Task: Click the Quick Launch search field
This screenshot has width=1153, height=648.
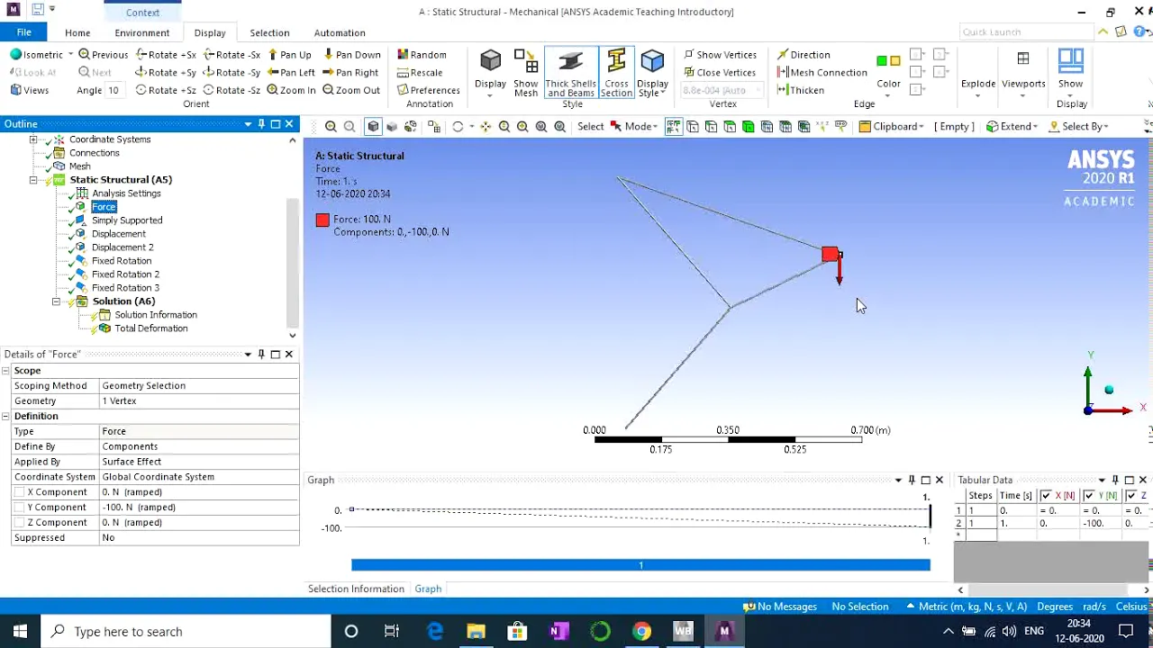Action: coord(1025,32)
